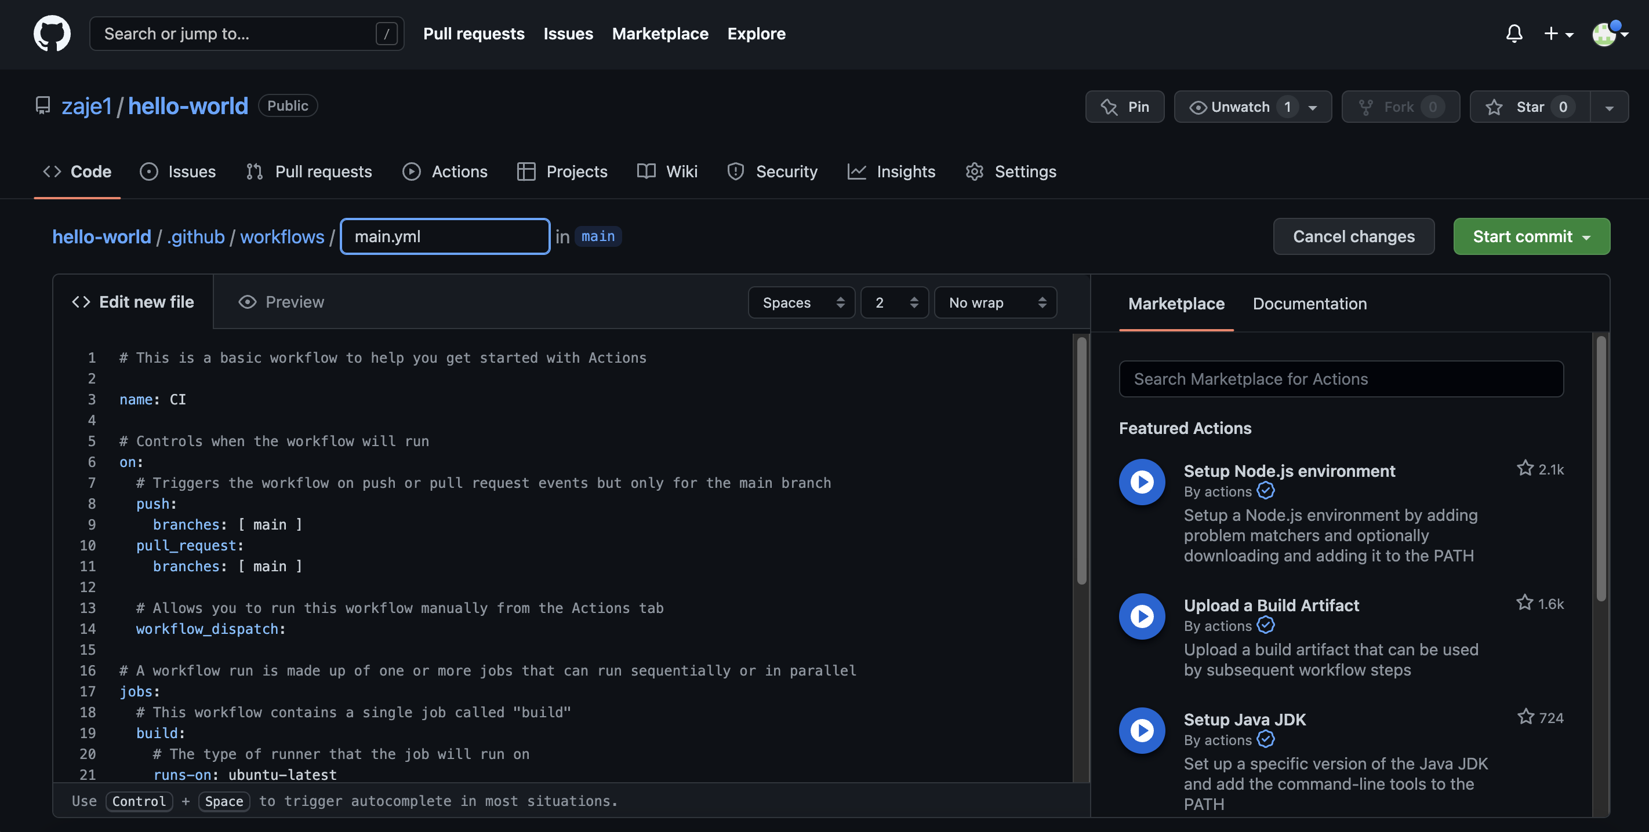Star the hello-world repository
1649x832 pixels.
tap(1528, 107)
